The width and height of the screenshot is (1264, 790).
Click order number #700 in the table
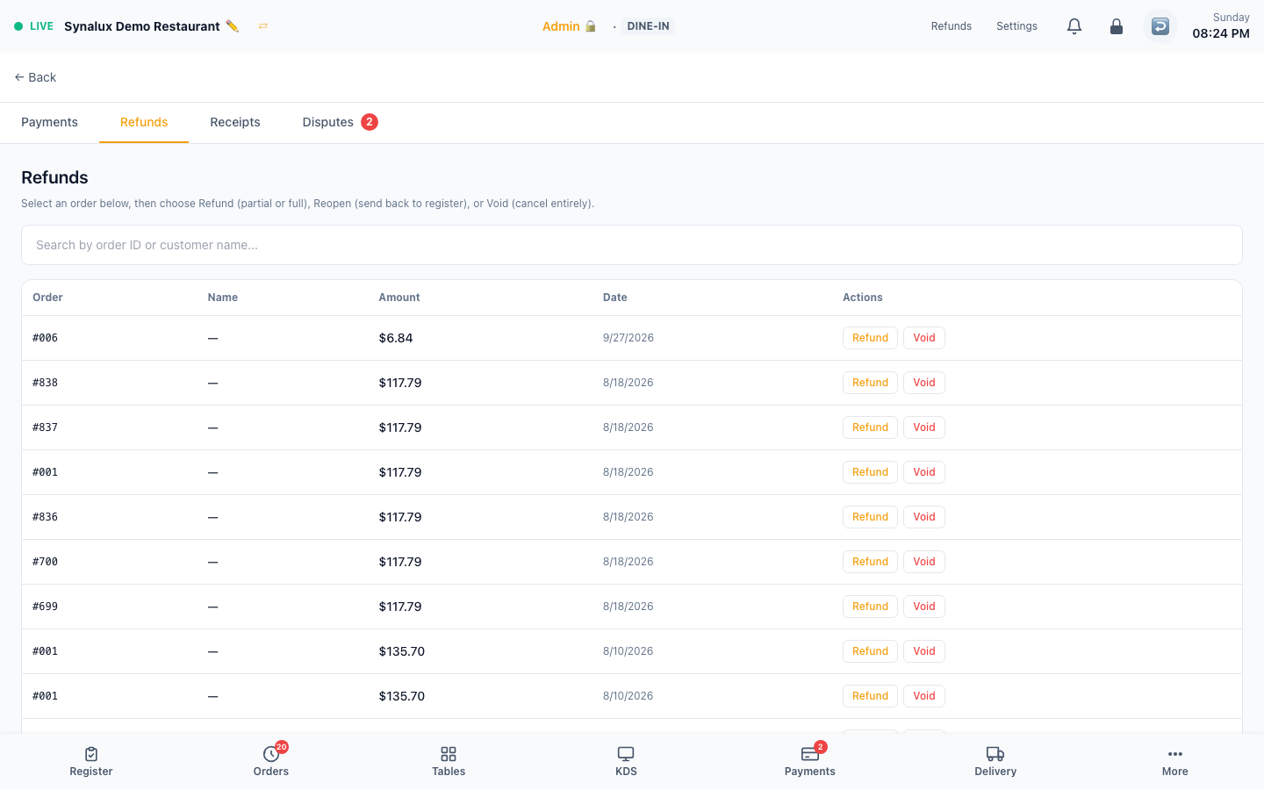pyautogui.click(x=45, y=562)
